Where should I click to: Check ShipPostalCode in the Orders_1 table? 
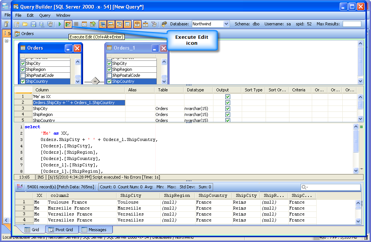109,75
